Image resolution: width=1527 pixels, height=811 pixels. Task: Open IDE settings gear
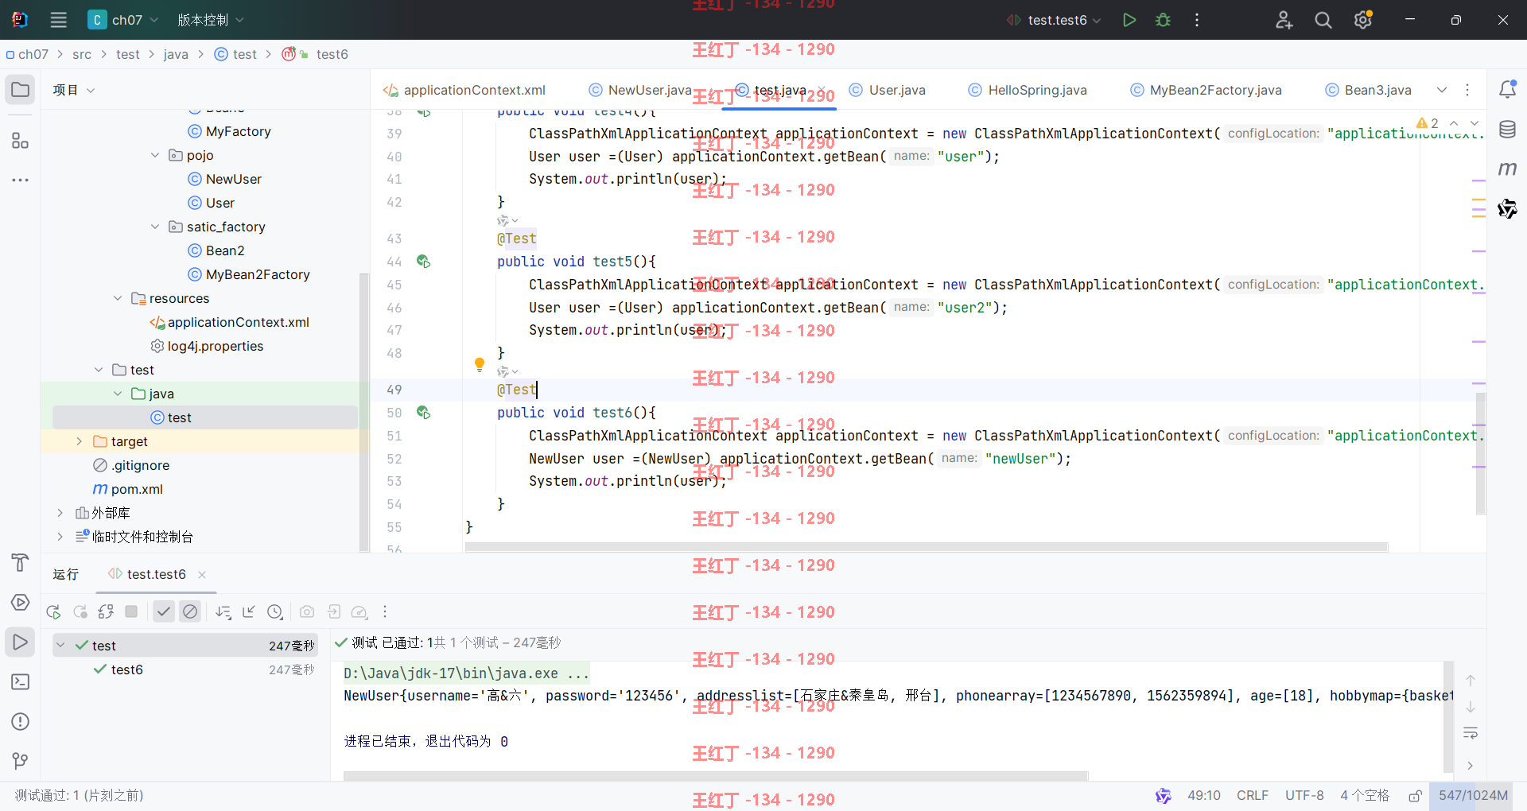click(x=1363, y=20)
